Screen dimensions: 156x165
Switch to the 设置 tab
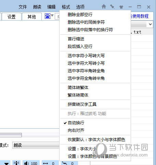(x=12, y=17)
